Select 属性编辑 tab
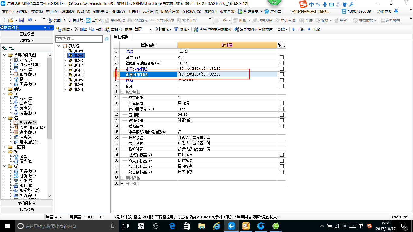413x232 pixels. tap(121, 37)
